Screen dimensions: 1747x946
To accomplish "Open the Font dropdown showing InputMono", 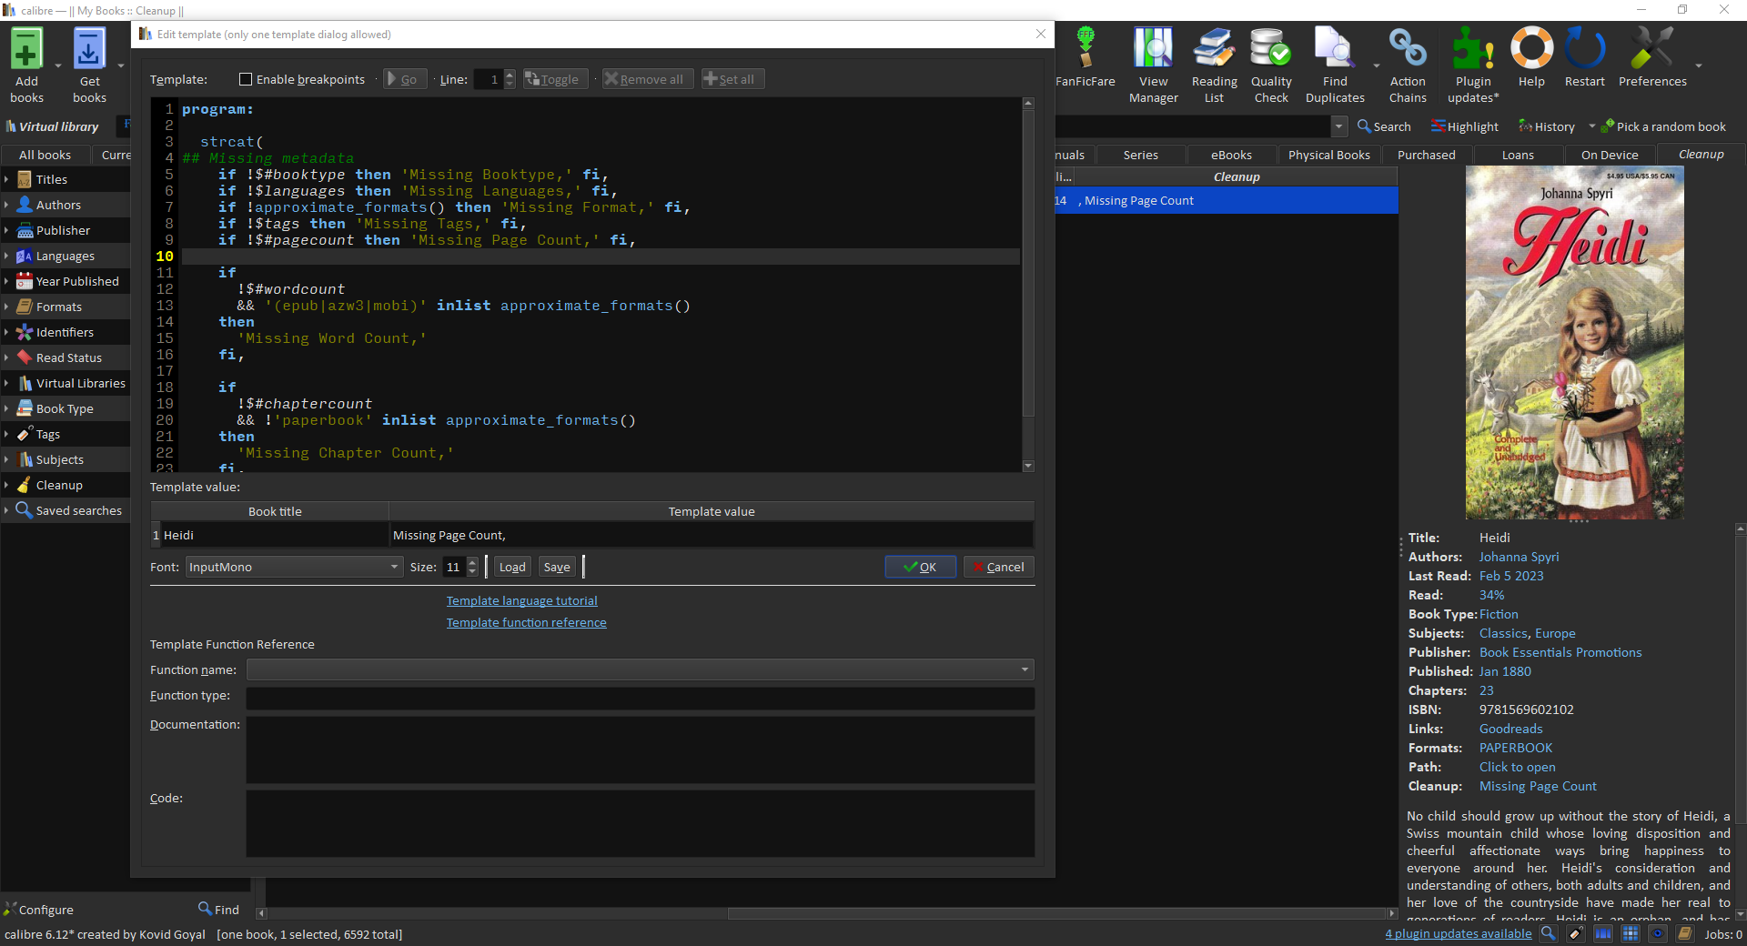I will pos(293,567).
